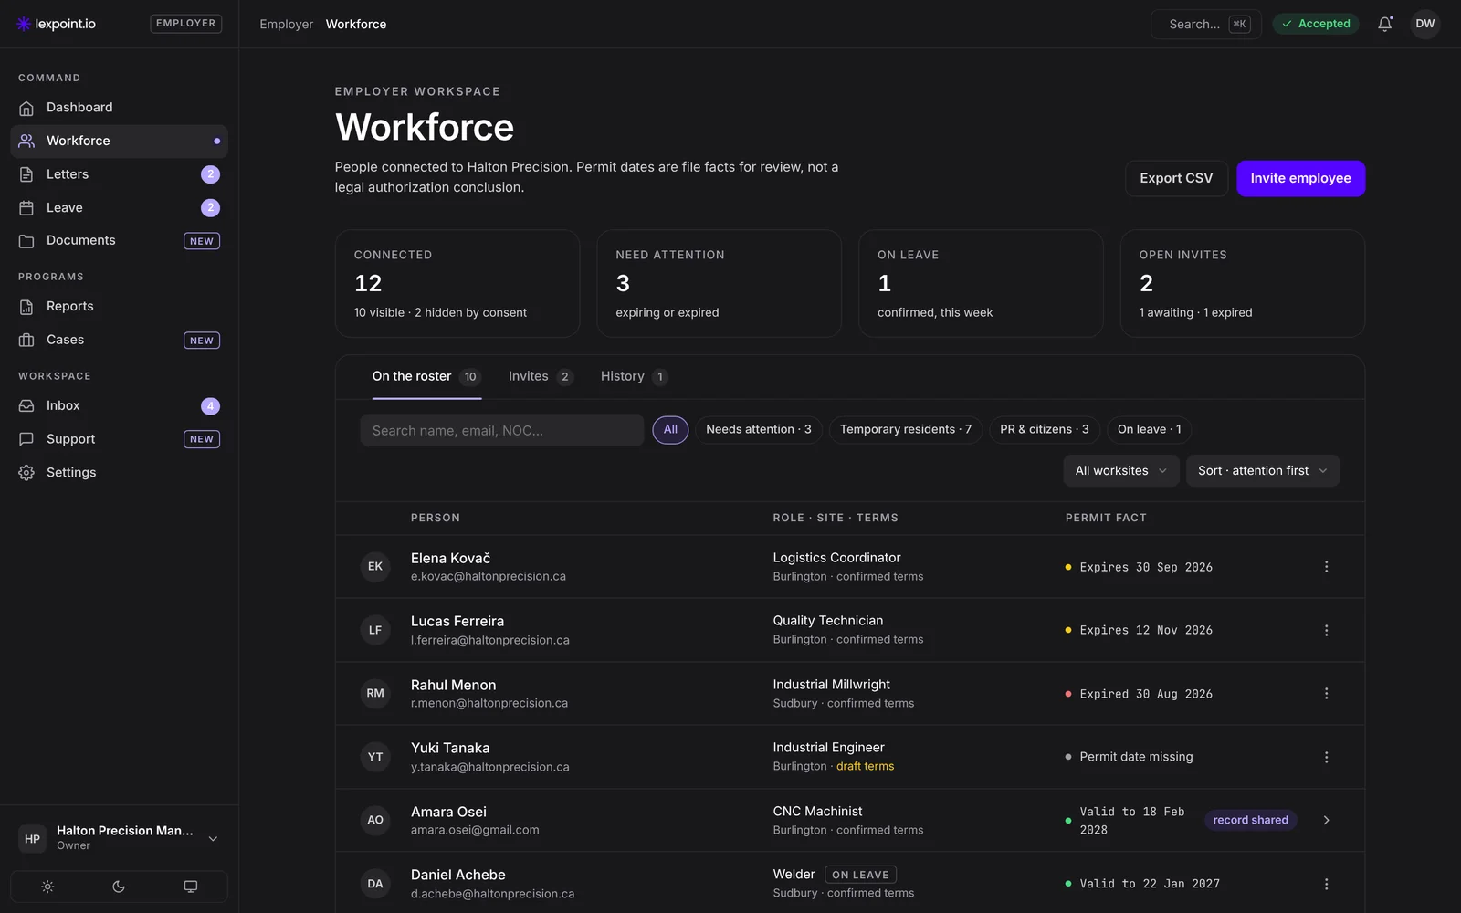Viewport: 1461px width, 913px height.
Task: Select Workforce in sidebar
Action: (x=119, y=142)
